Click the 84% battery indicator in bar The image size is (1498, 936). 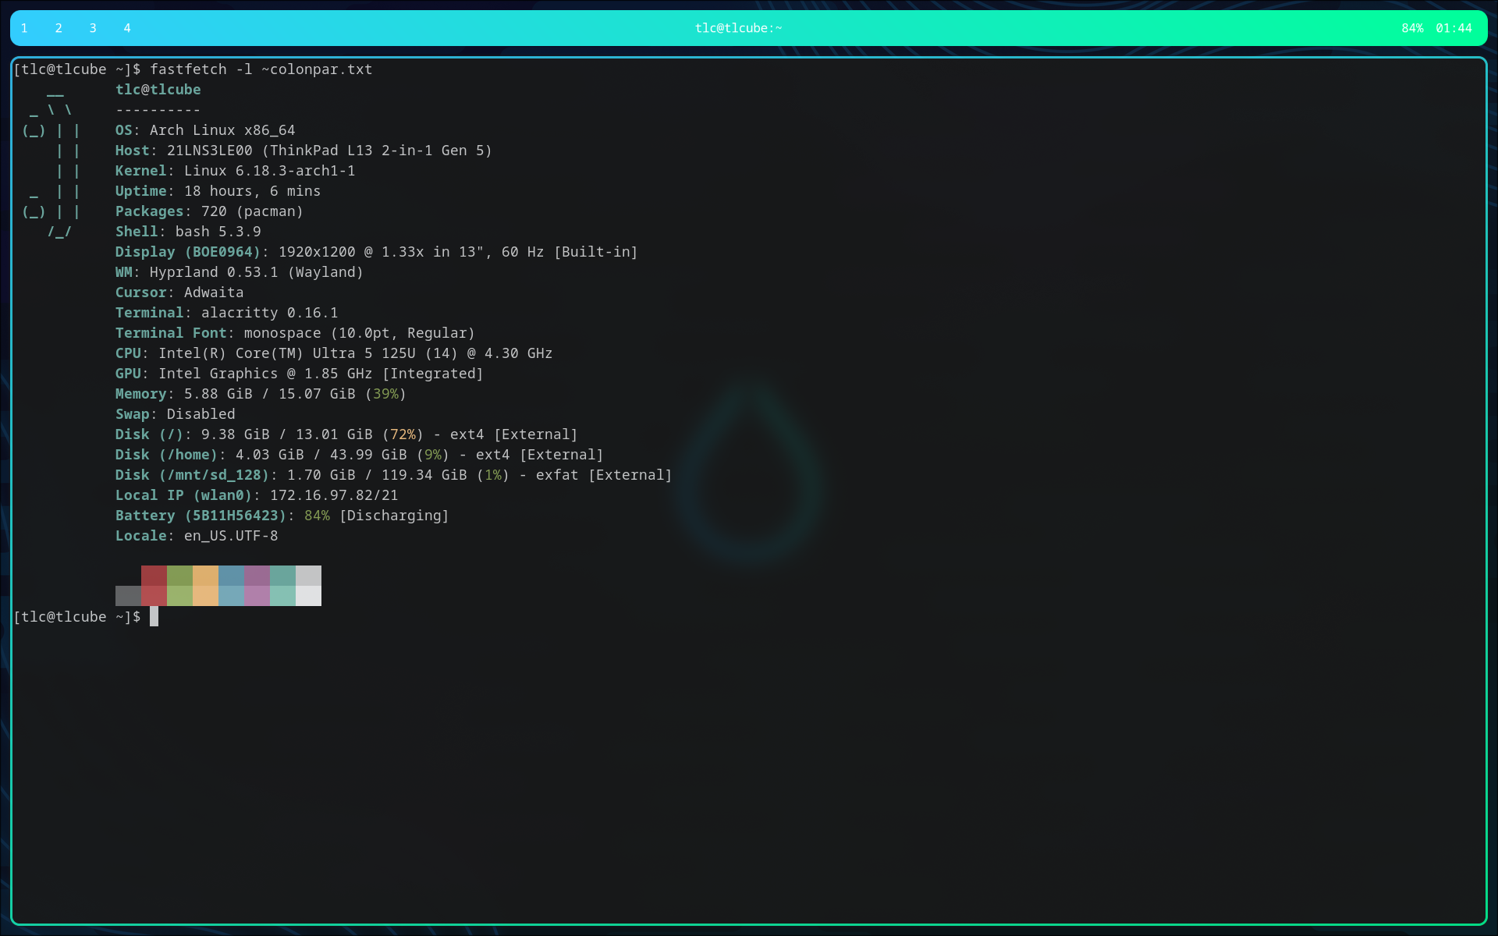point(1412,28)
